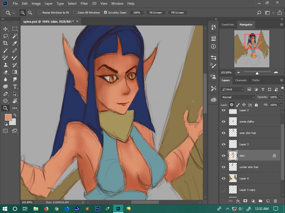Select the Gradient tool
285x213 pixels.
[x=15, y=72]
